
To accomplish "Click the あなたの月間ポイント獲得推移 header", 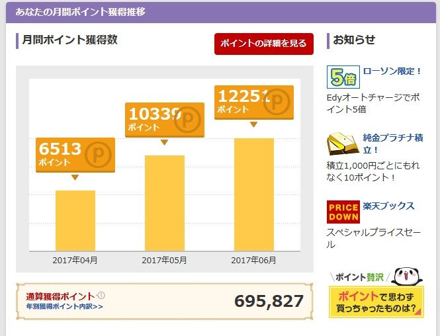I will click(80, 12).
